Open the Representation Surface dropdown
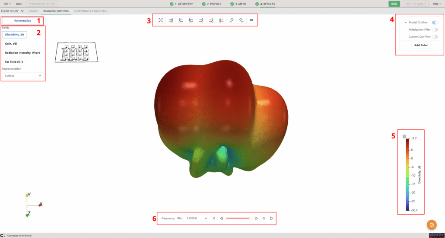The width and height of the screenshot is (445, 238). tap(23, 76)
